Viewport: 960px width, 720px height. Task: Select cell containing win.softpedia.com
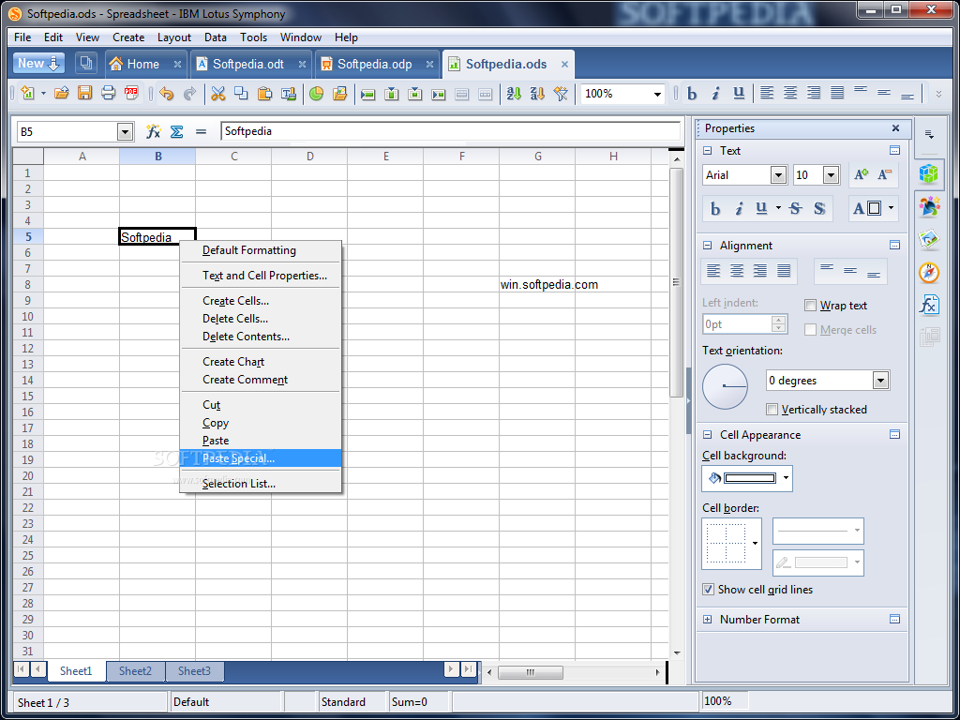point(537,285)
